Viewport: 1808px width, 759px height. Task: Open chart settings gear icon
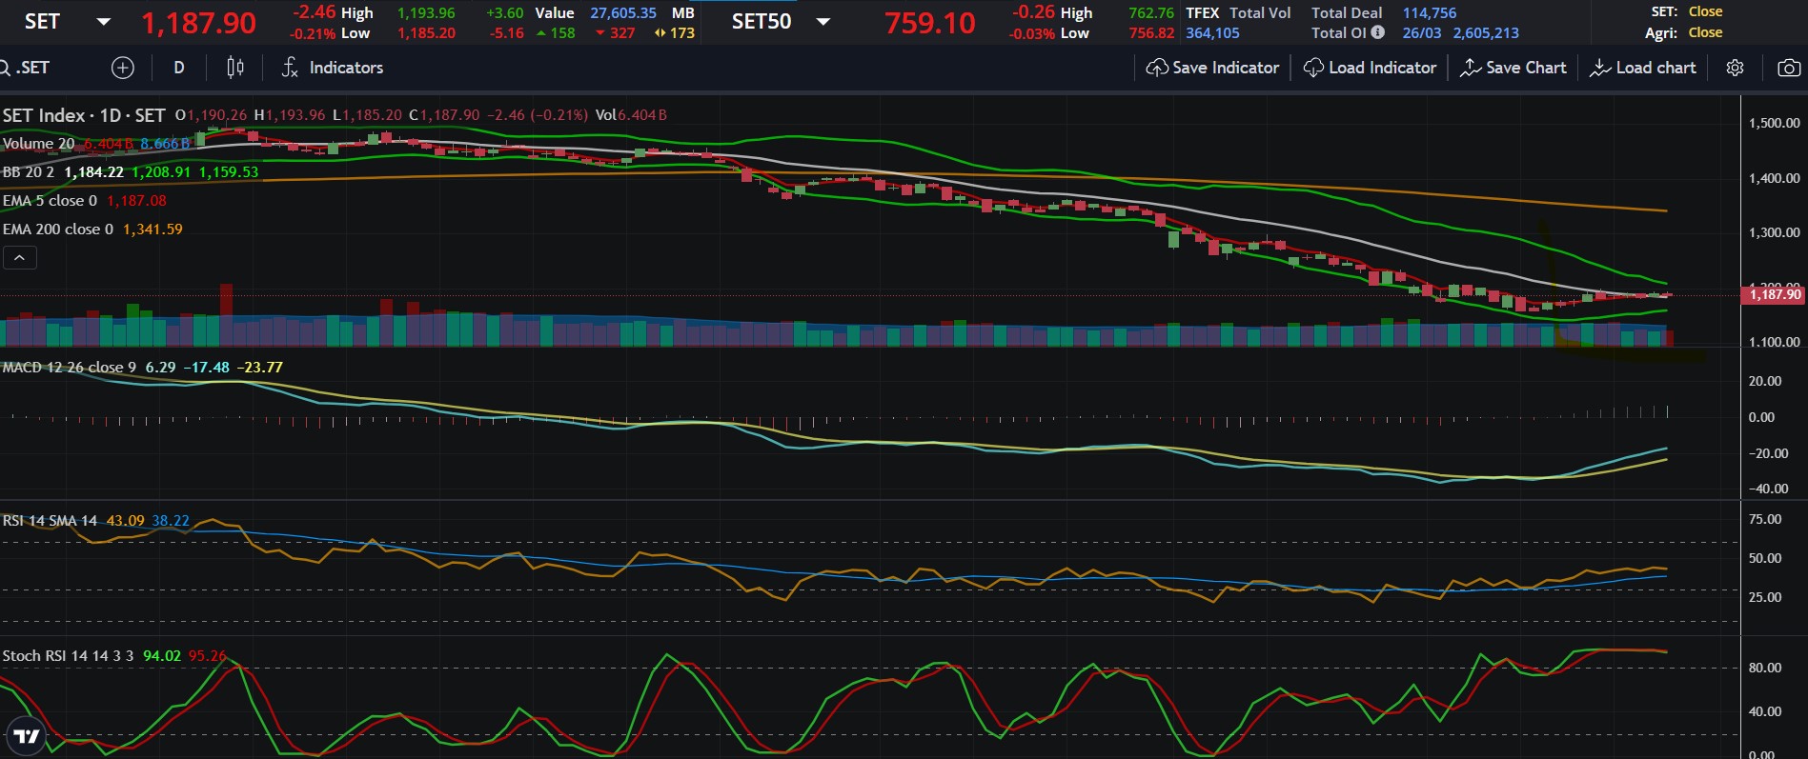(1736, 68)
